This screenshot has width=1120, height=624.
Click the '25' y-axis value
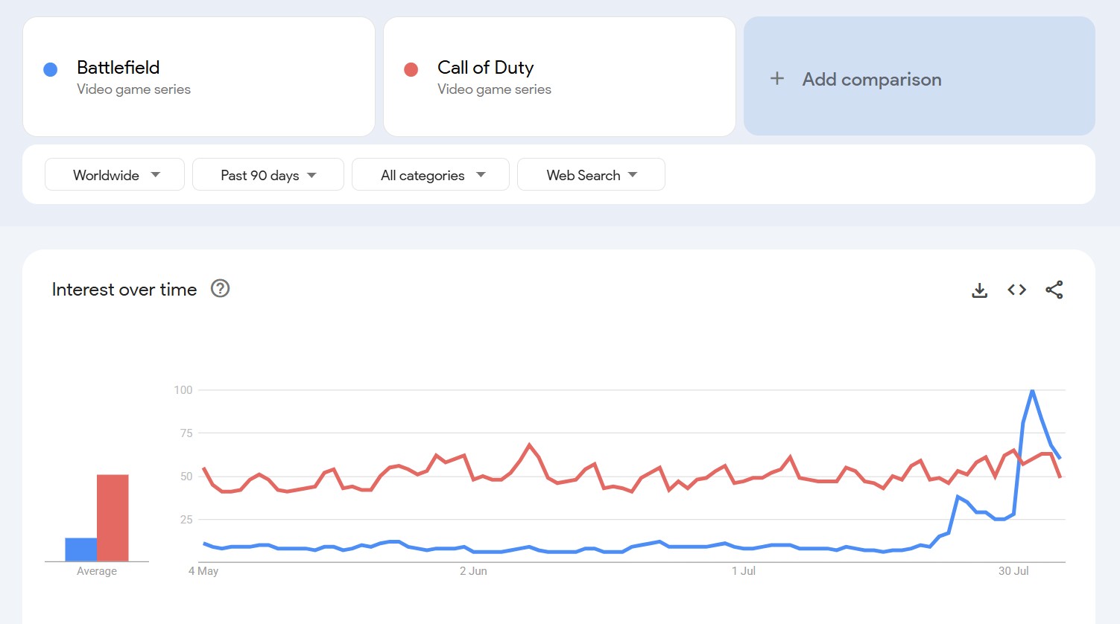186,520
